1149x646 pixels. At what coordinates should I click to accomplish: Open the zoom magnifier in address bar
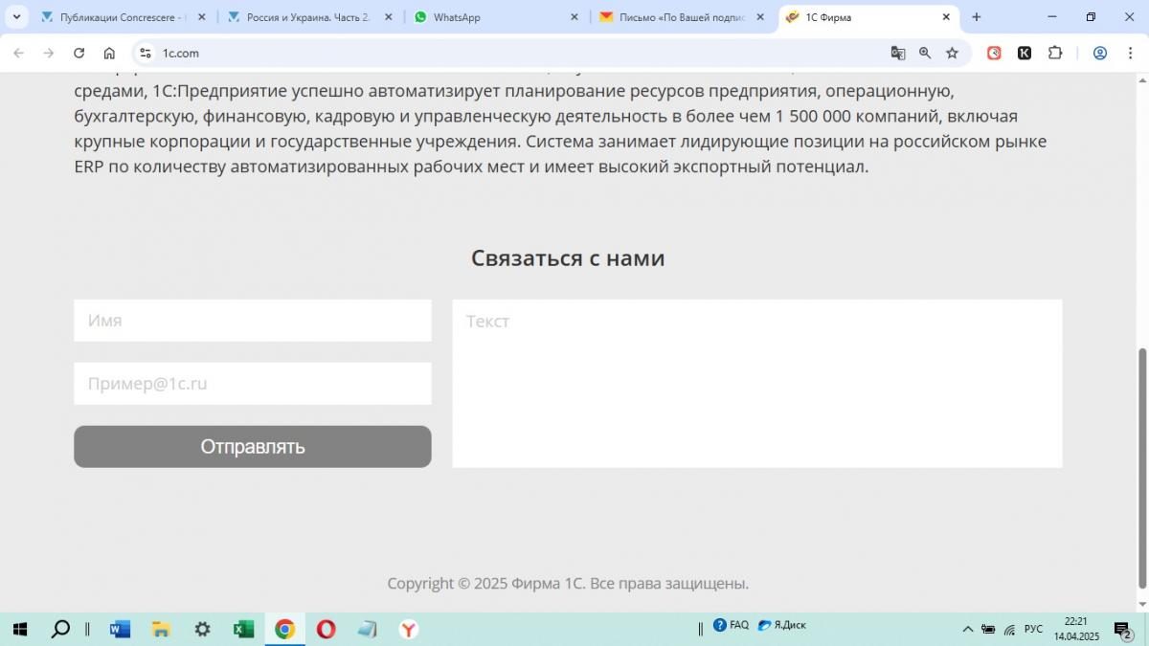925,54
